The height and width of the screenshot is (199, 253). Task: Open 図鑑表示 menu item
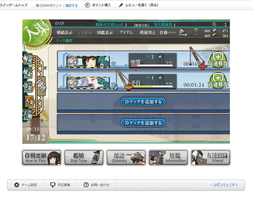coord(105,32)
